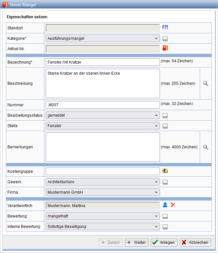Expand Bewertung dropdown showing mangelhaft
This screenshot has width=218, height=253.
pos(103,216)
